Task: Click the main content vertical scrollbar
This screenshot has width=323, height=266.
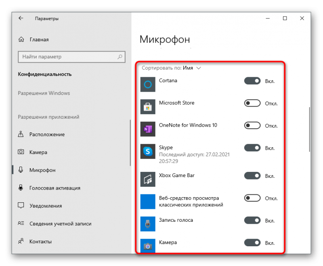Action: coord(309,129)
